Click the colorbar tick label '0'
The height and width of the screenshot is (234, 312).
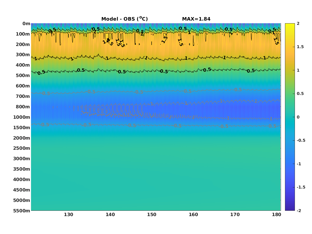pyautogui.click(x=298, y=117)
